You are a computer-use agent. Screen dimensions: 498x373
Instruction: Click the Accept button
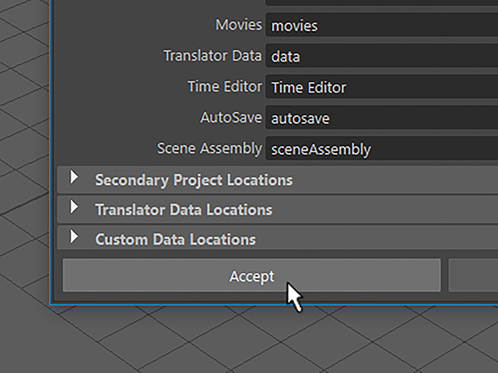click(x=251, y=275)
